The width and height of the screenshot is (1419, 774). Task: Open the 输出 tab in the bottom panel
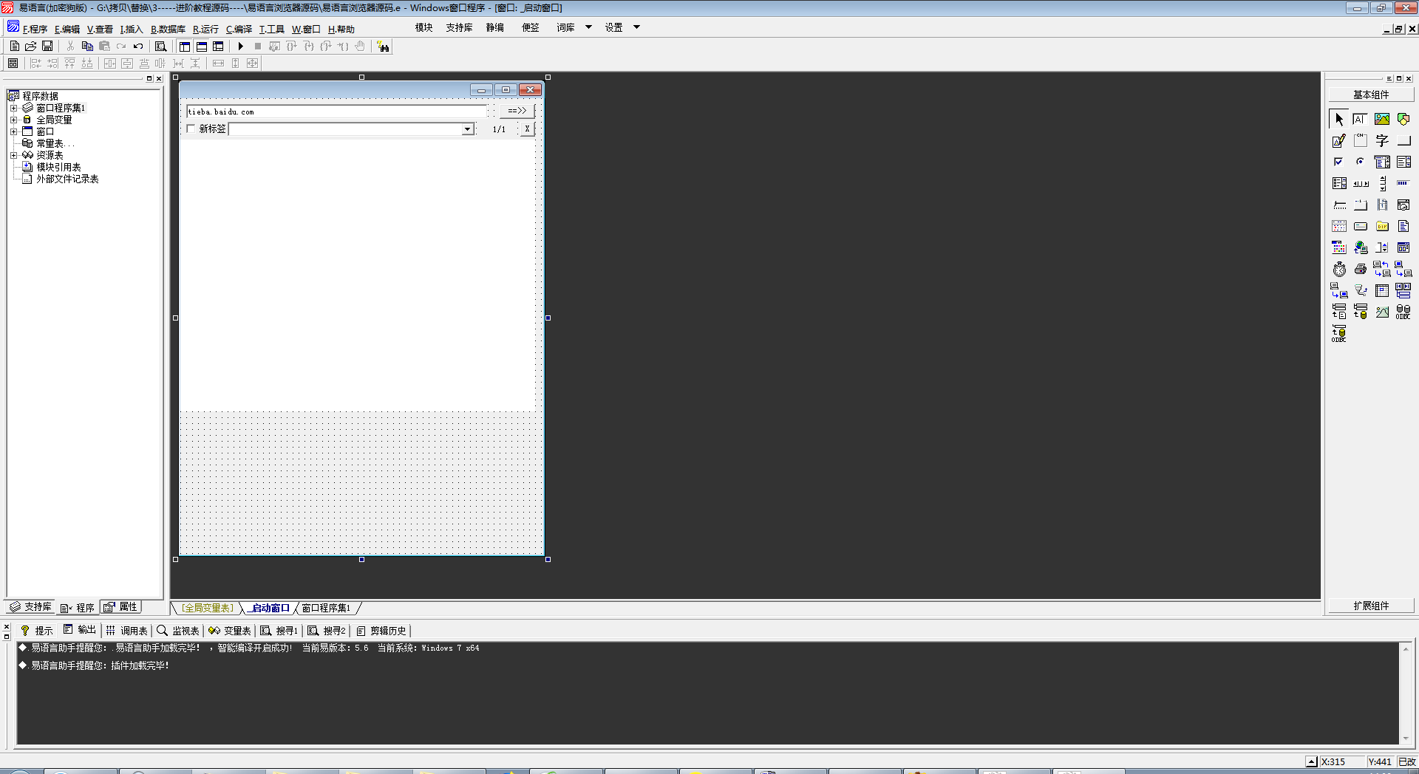click(x=80, y=630)
